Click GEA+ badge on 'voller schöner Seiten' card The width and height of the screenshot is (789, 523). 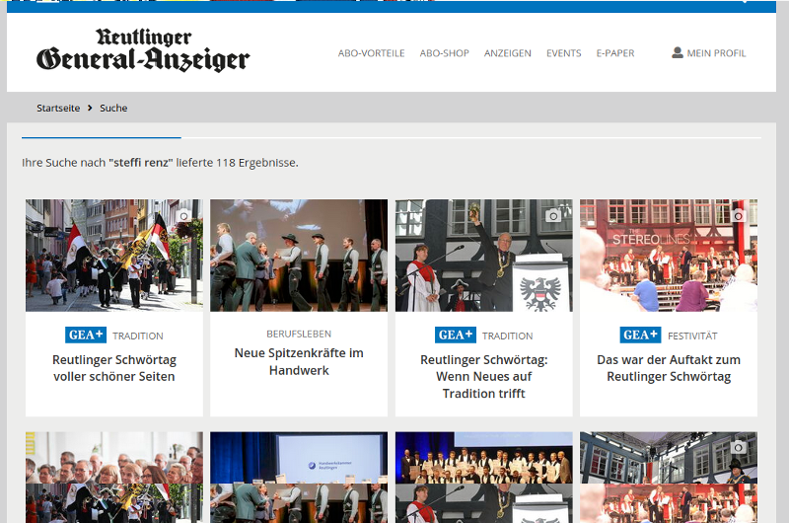pyautogui.click(x=86, y=336)
